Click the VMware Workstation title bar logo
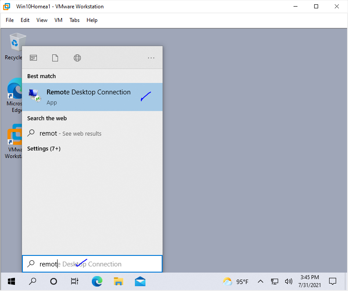 point(7,7)
